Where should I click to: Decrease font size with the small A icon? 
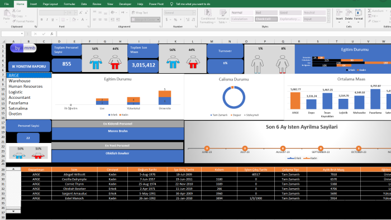(x=86, y=12)
